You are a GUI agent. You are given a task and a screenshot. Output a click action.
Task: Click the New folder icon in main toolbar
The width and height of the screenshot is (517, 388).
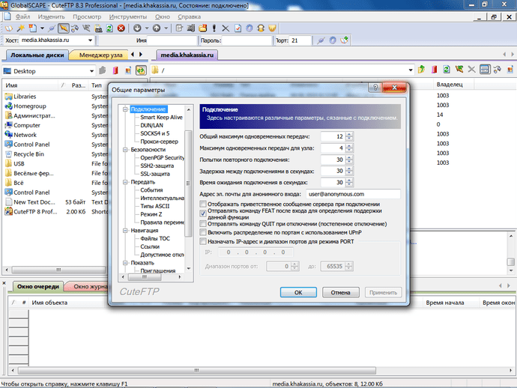pos(202,28)
